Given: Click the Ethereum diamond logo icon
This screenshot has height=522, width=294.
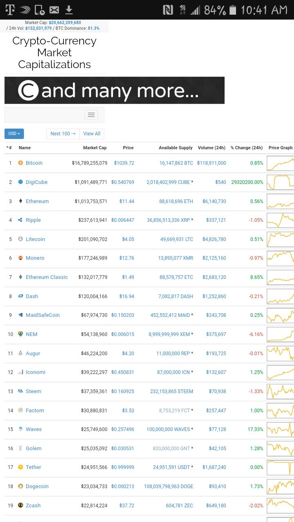Looking at the screenshot, I should point(20,201).
